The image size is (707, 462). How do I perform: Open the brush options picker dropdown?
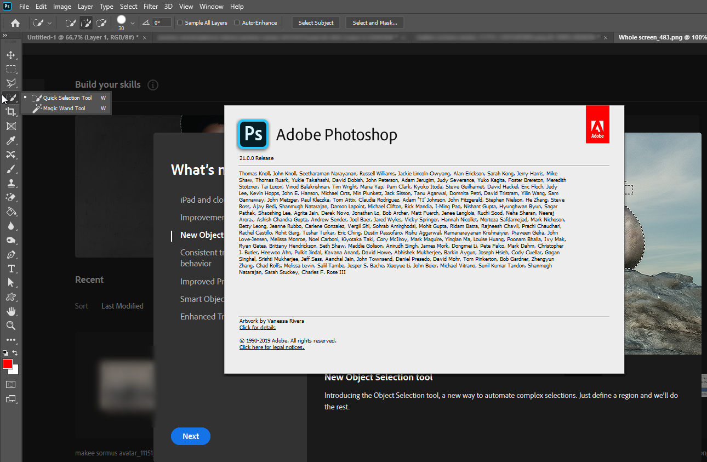132,23
